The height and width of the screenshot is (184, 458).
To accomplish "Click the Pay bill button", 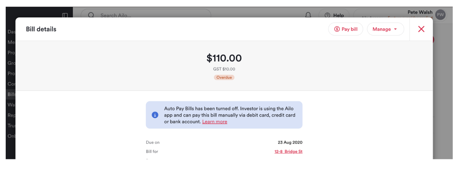I will coord(345,29).
